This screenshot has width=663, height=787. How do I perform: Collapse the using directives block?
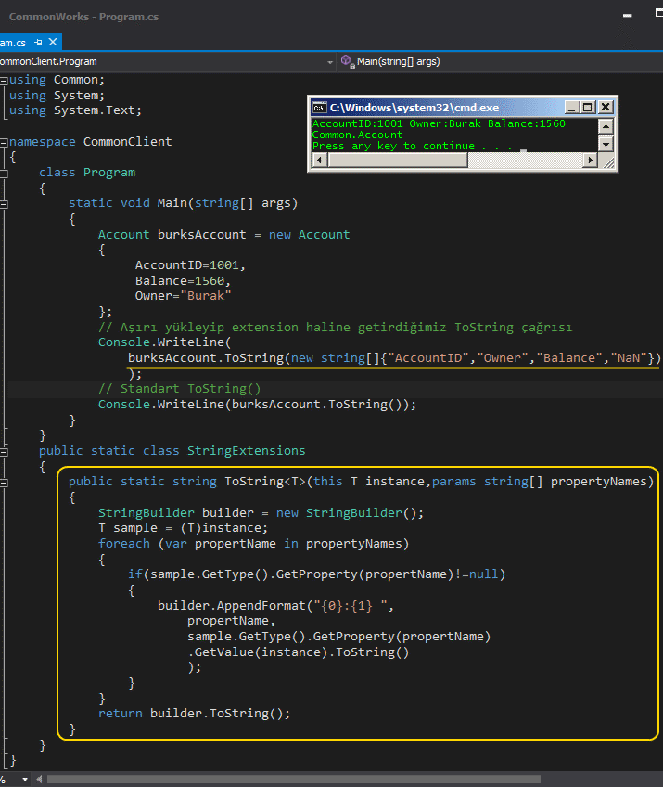[x=4, y=80]
